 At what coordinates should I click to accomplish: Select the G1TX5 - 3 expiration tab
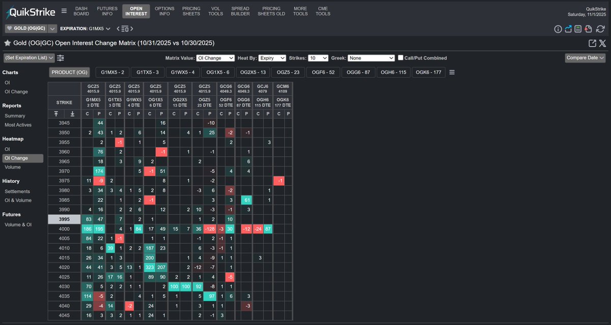148,72
